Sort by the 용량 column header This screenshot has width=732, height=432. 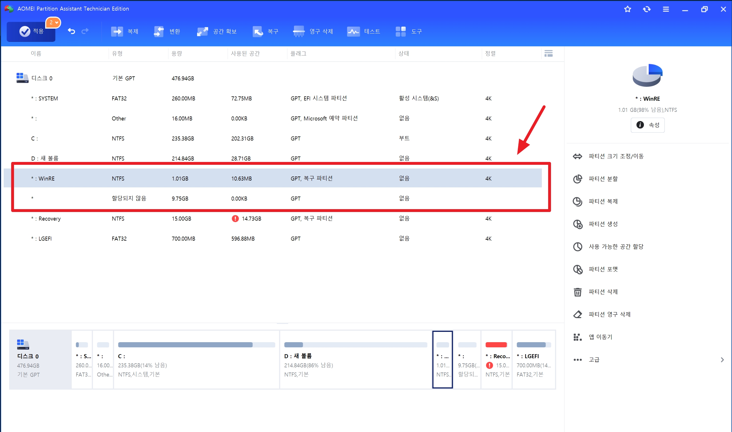[177, 53]
